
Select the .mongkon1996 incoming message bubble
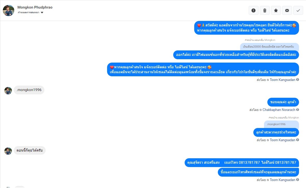[x=29, y=90]
